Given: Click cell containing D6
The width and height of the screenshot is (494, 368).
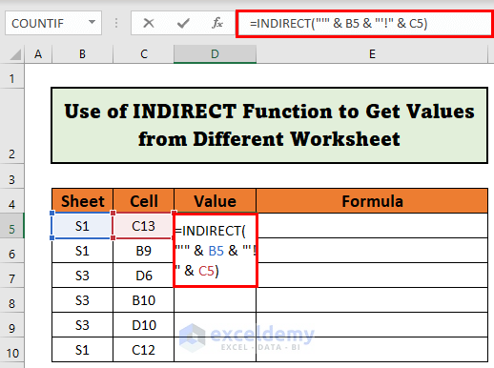Looking at the screenshot, I should [x=144, y=276].
